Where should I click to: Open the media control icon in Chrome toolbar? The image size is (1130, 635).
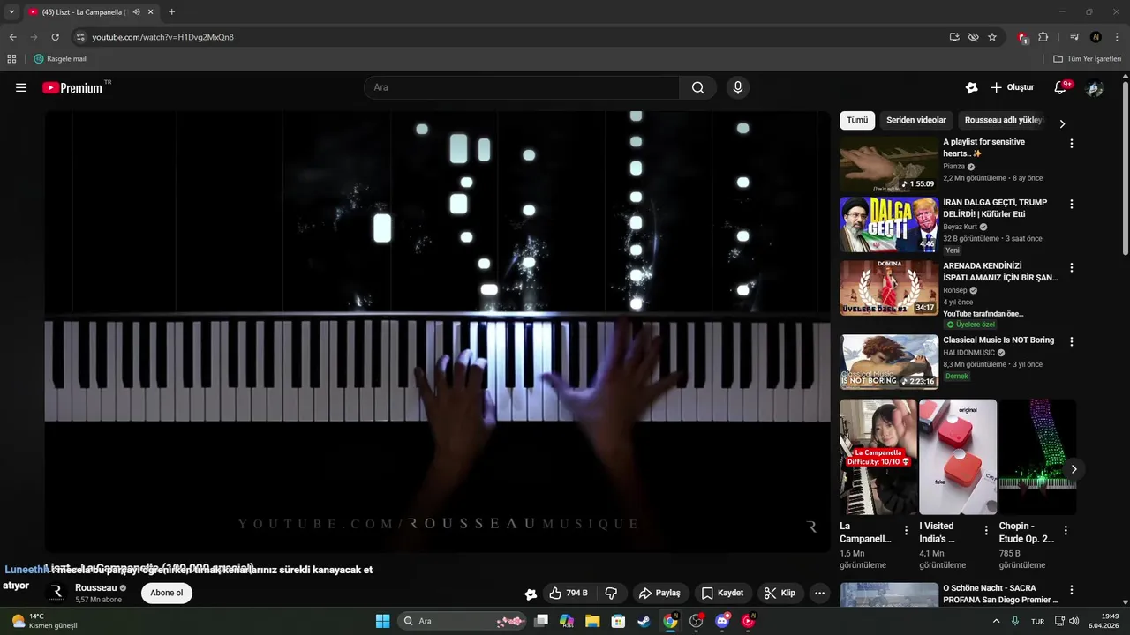coord(1074,37)
